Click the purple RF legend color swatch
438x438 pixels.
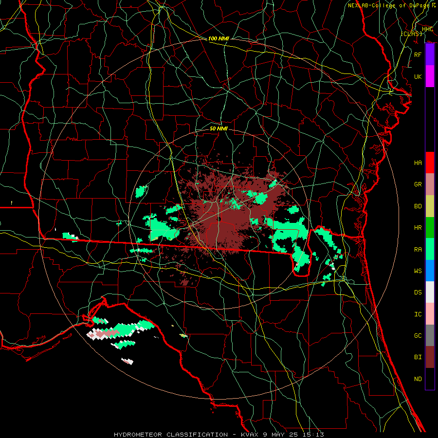click(x=430, y=55)
